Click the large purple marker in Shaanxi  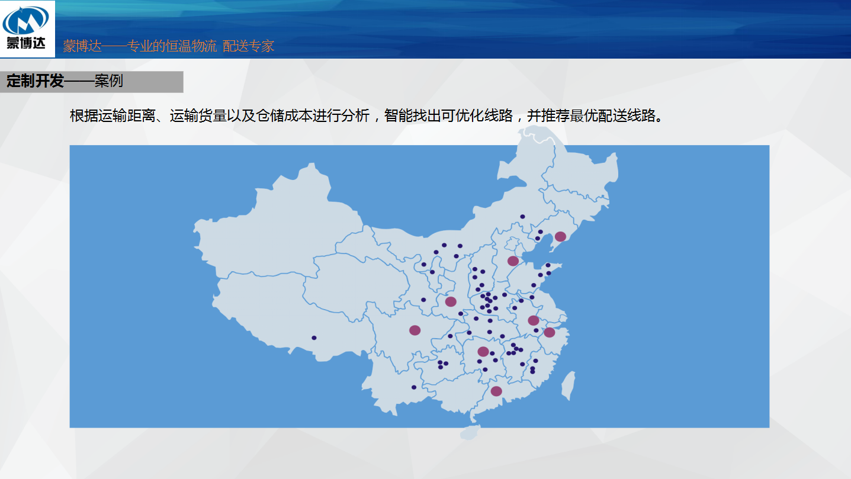pyautogui.click(x=451, y=302)
